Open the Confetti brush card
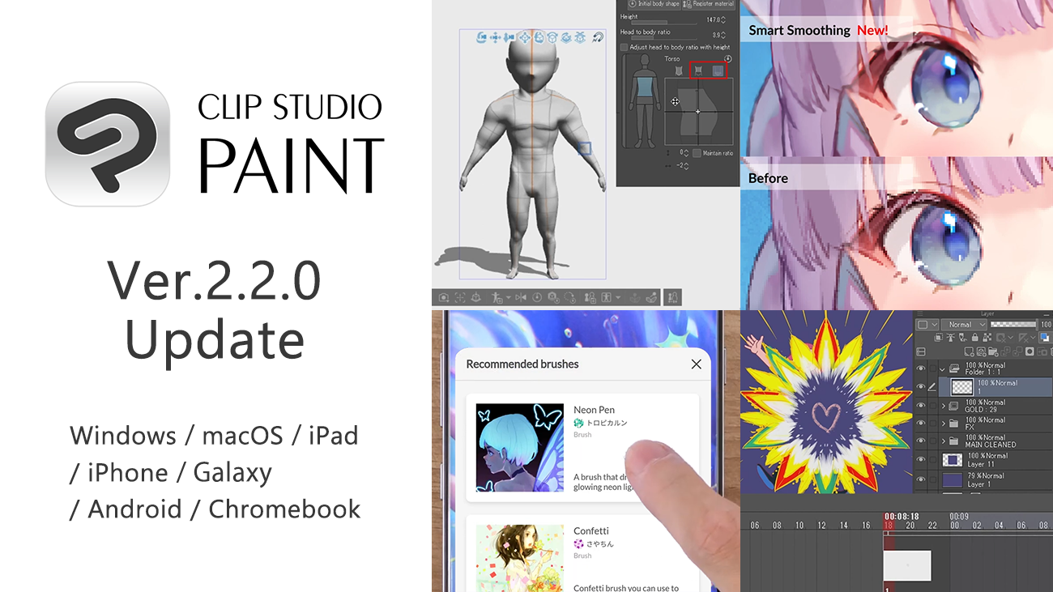 pyautogui.click(x=582, y=555)
